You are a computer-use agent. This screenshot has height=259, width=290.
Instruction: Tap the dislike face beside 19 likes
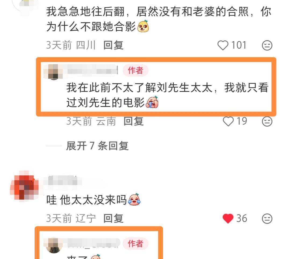point(267,121)
